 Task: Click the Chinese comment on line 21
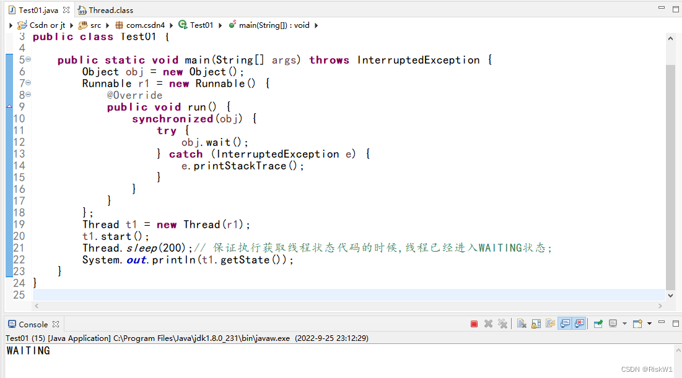click(373, 247)
